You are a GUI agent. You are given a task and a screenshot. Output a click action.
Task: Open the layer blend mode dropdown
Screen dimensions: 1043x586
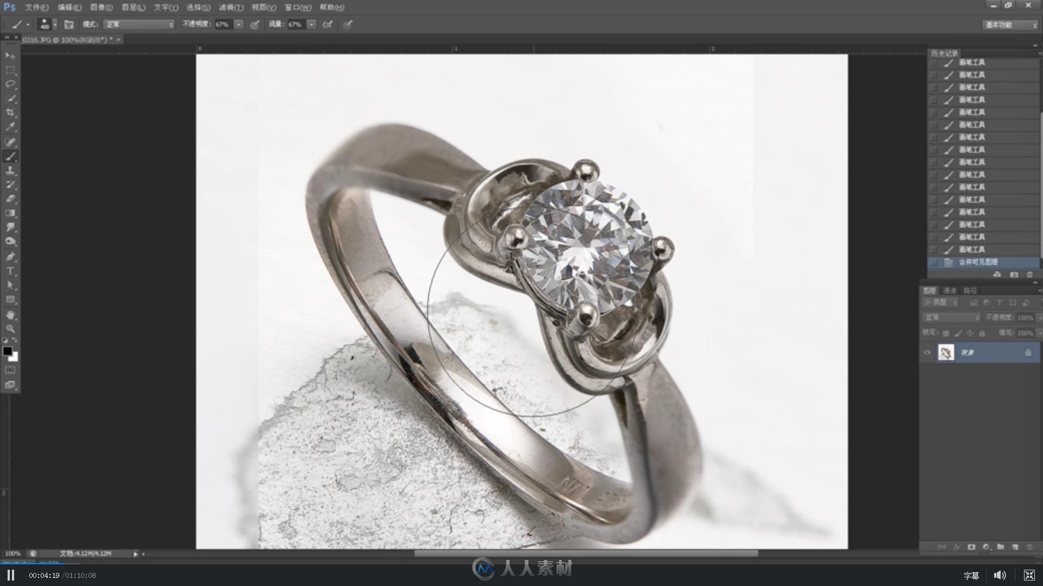[x=951, y=317]
